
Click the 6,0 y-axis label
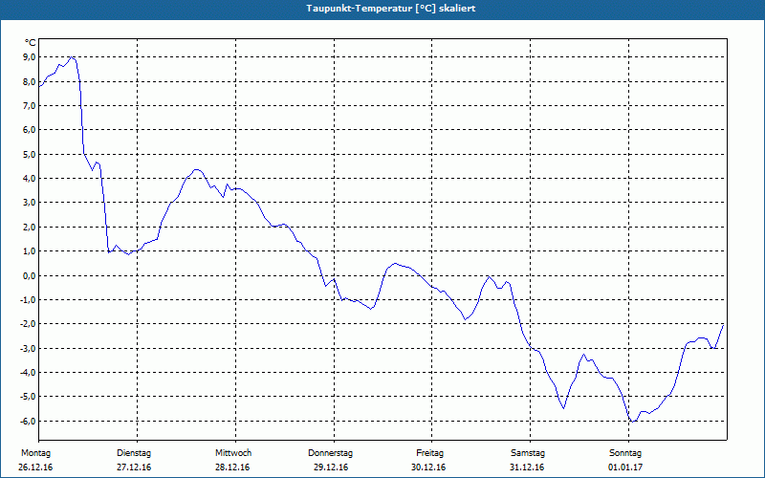pos(30,130)
